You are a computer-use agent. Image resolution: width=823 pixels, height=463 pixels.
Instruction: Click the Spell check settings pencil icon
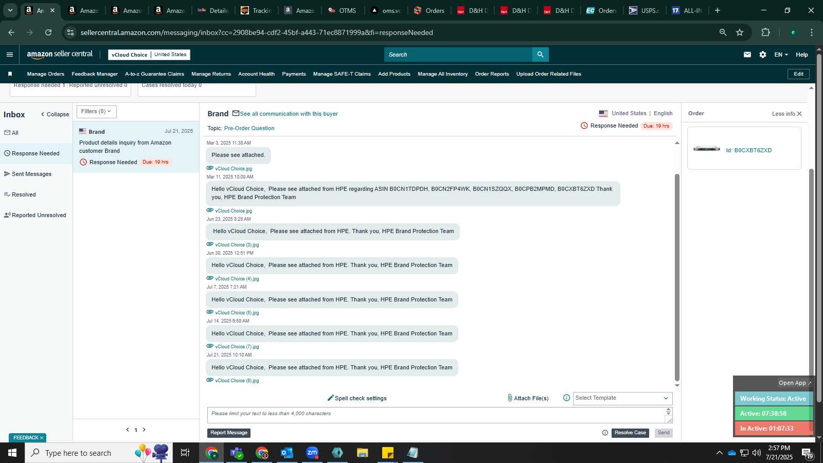point(331,398)
